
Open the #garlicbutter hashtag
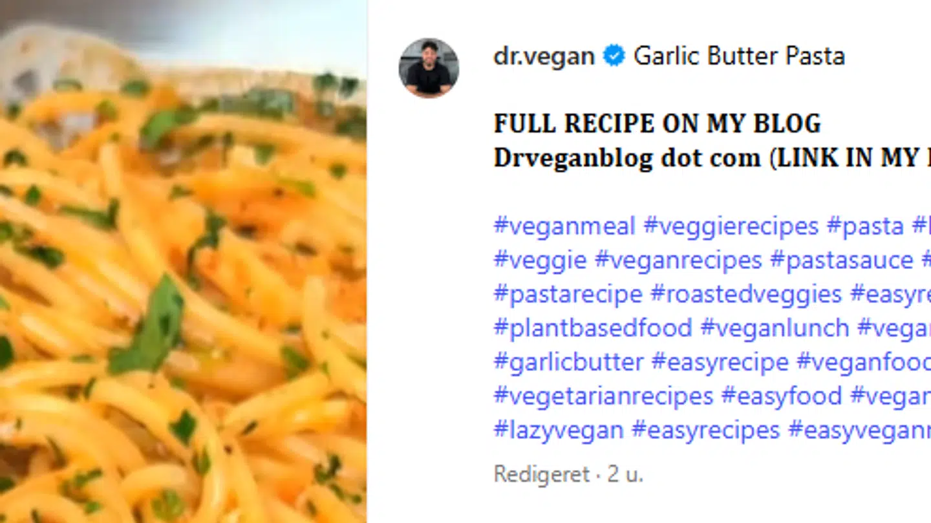(x=568, y=361)
